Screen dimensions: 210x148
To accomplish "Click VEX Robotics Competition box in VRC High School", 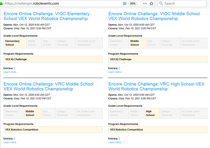I will point(158,129).
